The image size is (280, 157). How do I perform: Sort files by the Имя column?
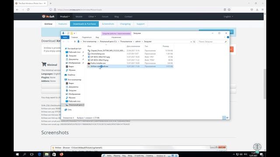(x=89, y=46)
